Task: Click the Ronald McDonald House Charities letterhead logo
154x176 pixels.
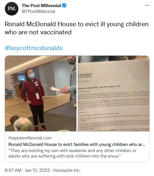Action: click(x=86, y=75)
